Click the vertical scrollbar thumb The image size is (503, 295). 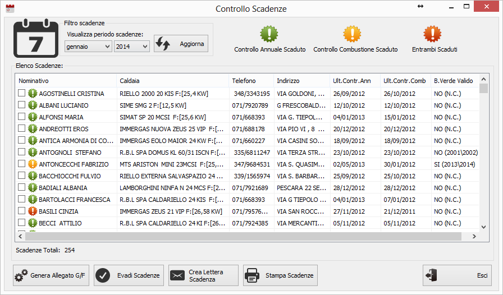[x=484, y=88]
